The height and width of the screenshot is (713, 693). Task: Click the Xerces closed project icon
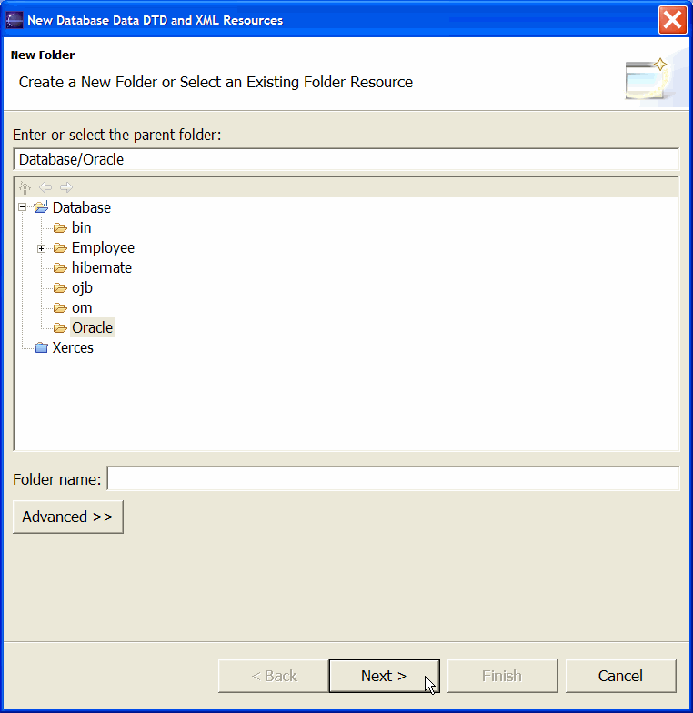pyautogui.click(x=42, y=347)
